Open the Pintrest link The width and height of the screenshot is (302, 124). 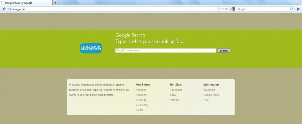pos(175,100)
